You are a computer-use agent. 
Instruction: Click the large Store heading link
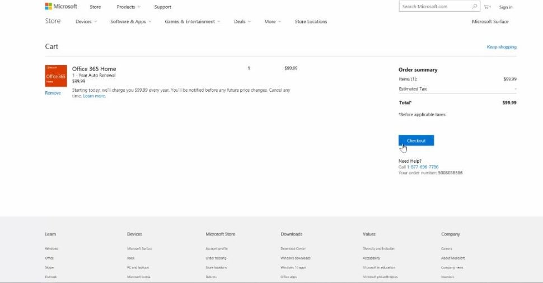[53, 21]
